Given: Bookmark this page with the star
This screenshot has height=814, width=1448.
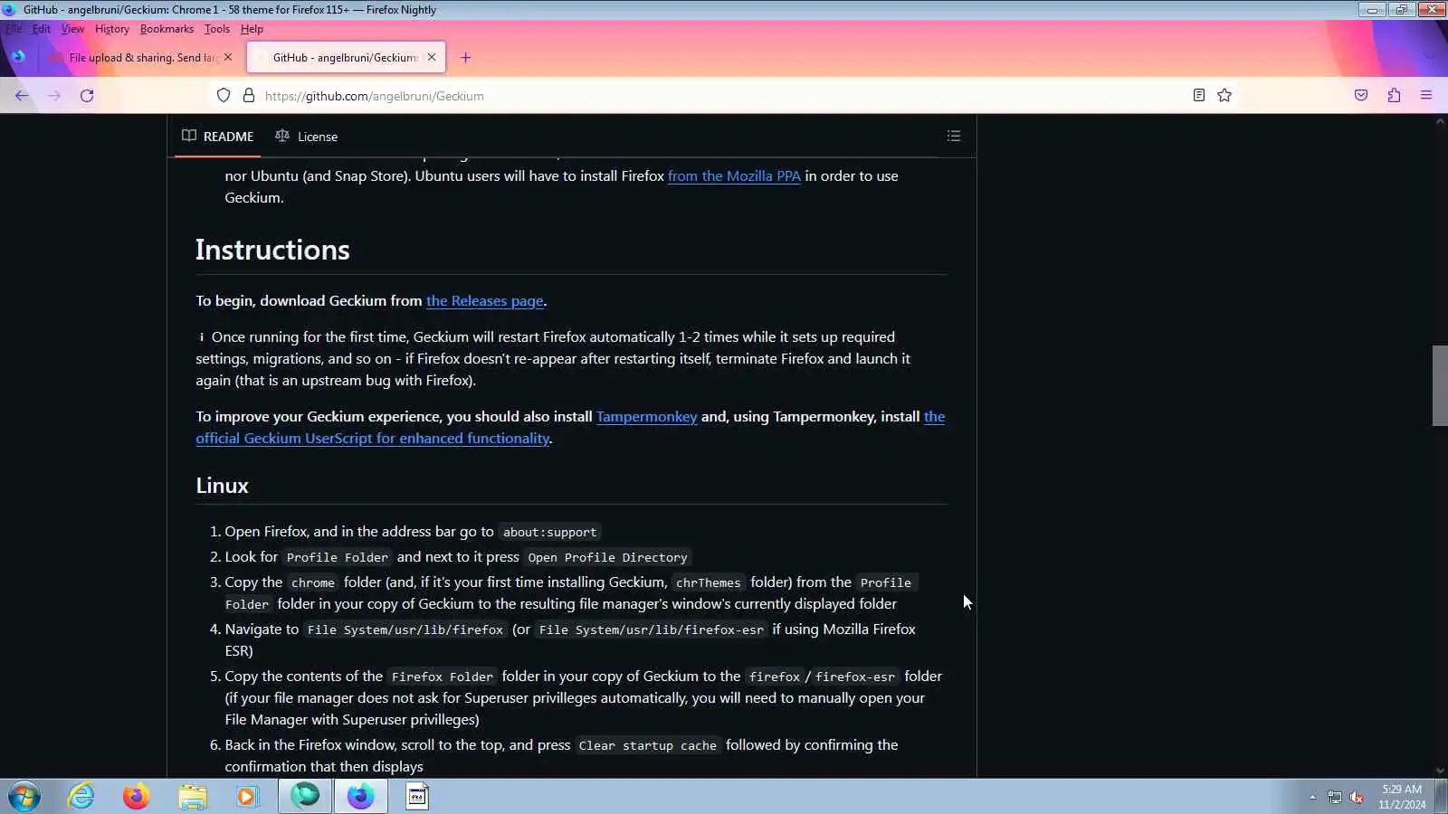Looking at the screenshot, I should tap(1224, 95).
